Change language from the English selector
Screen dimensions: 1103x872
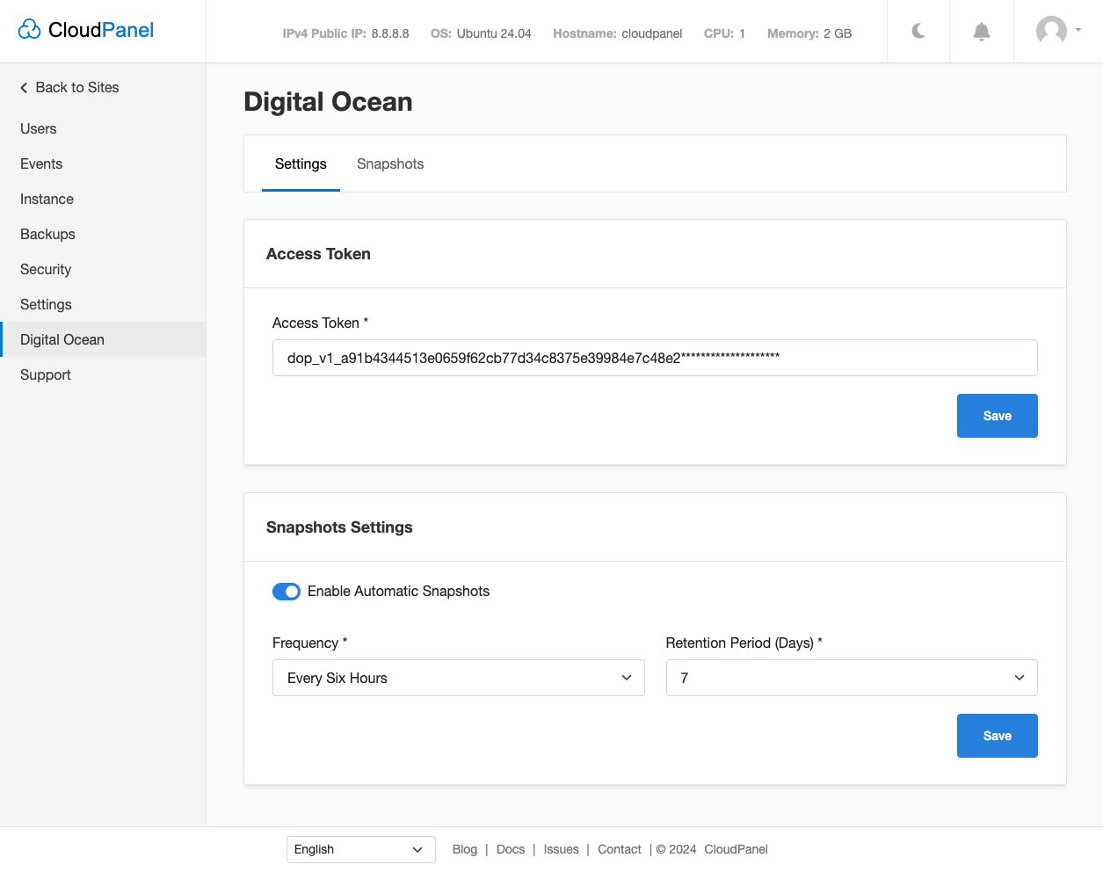(360, 849)
